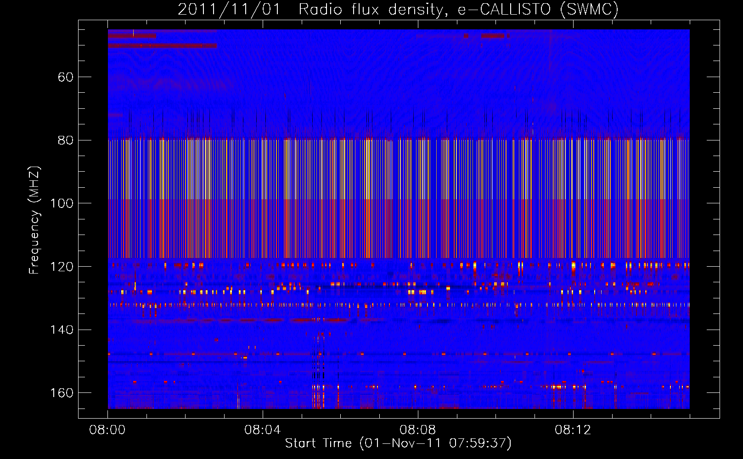Click the 'Start Time (01-Nov-11 07:59:37)' label
The height and width of the screenshot is (459, 743).
[398, 443]
